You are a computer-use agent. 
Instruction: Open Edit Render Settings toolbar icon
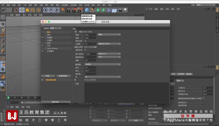tap(80, 10)
